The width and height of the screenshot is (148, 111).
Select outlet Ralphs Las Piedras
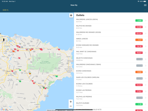pyautogui.click(x=111, y=98)
